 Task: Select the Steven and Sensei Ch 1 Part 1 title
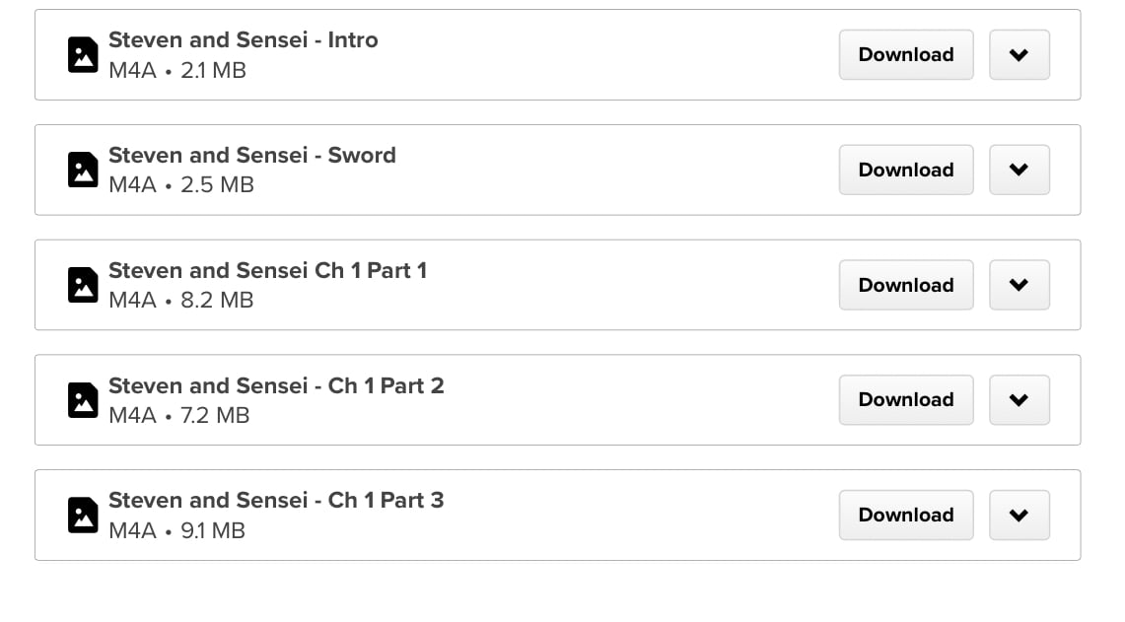[267, 271]
